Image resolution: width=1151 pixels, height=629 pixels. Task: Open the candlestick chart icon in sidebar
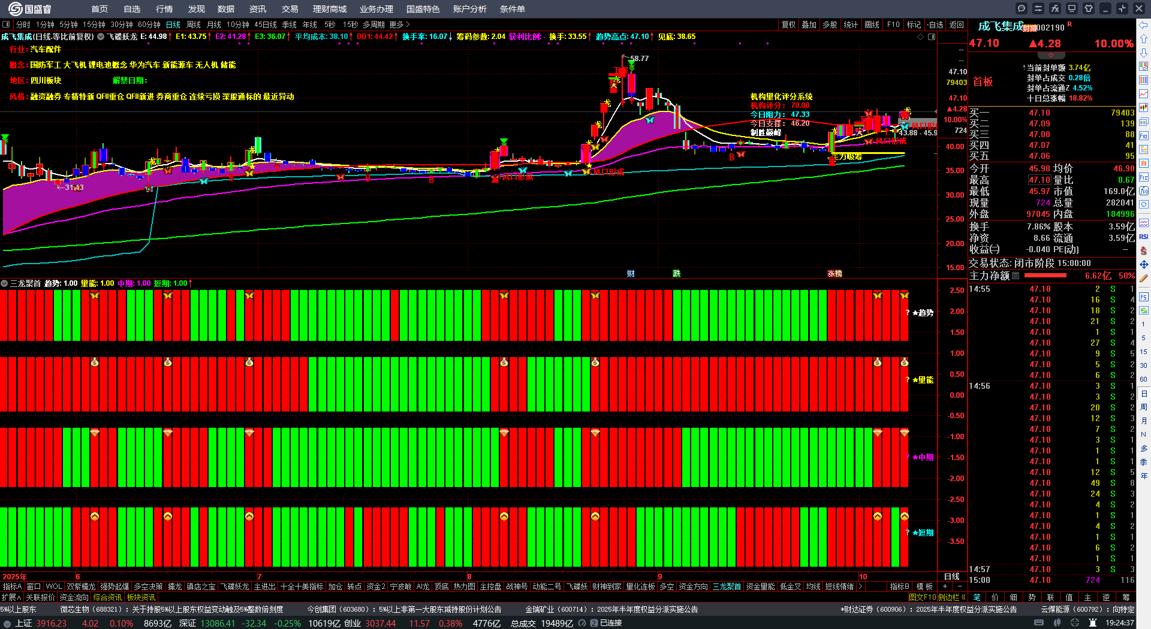[x=1144, y=108]
